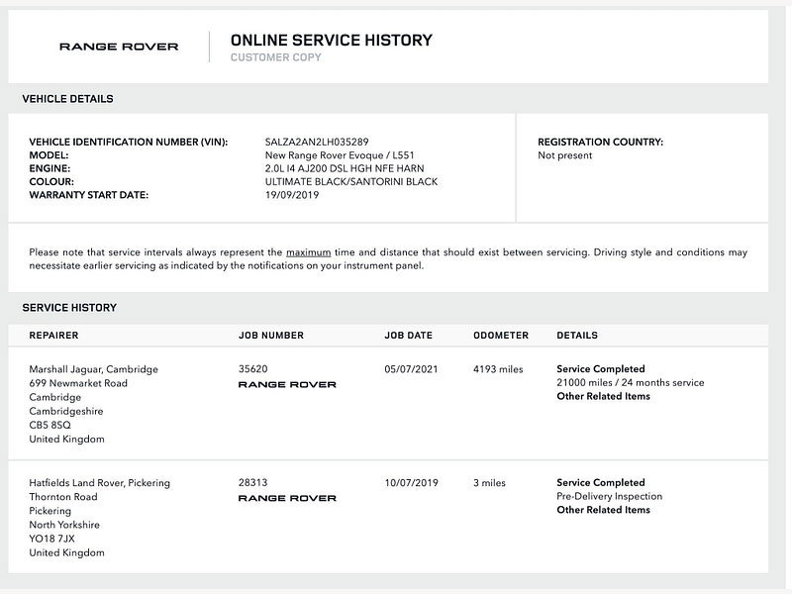This screenshot has height=594, width=792.
Task: Click the Customer Copy subtitle
Action: click(276, 57)
